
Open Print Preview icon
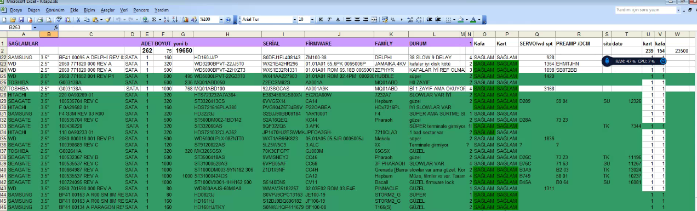(x=49, y=19)
